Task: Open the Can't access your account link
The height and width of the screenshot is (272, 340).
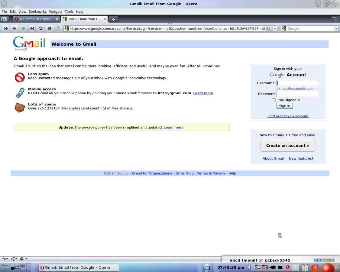Action: [288, 116]
